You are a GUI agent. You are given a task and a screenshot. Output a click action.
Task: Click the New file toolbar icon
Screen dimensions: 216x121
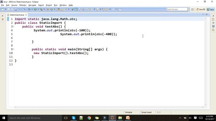click(x=2, y=9)
